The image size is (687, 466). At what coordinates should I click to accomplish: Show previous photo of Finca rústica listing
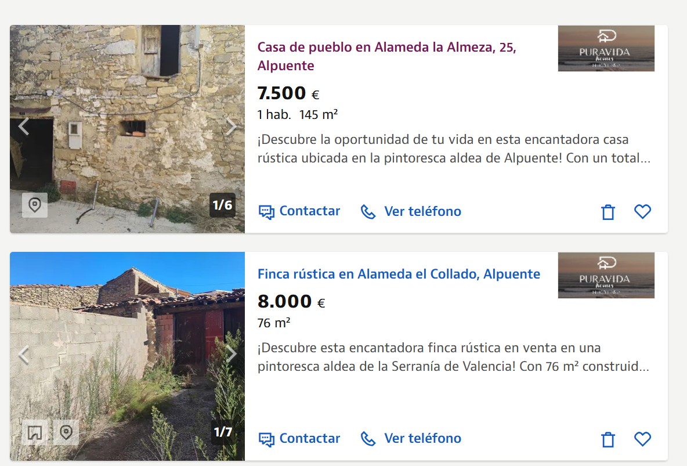(24, 355)
